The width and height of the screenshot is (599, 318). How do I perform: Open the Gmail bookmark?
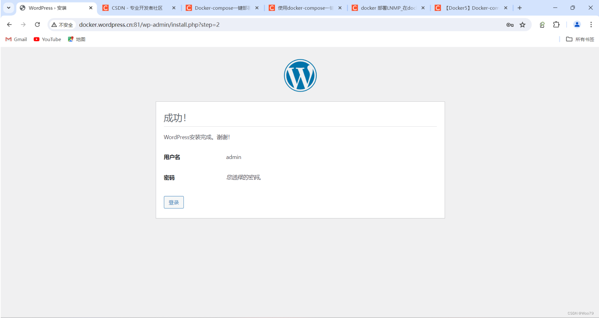tap(16, 39)
